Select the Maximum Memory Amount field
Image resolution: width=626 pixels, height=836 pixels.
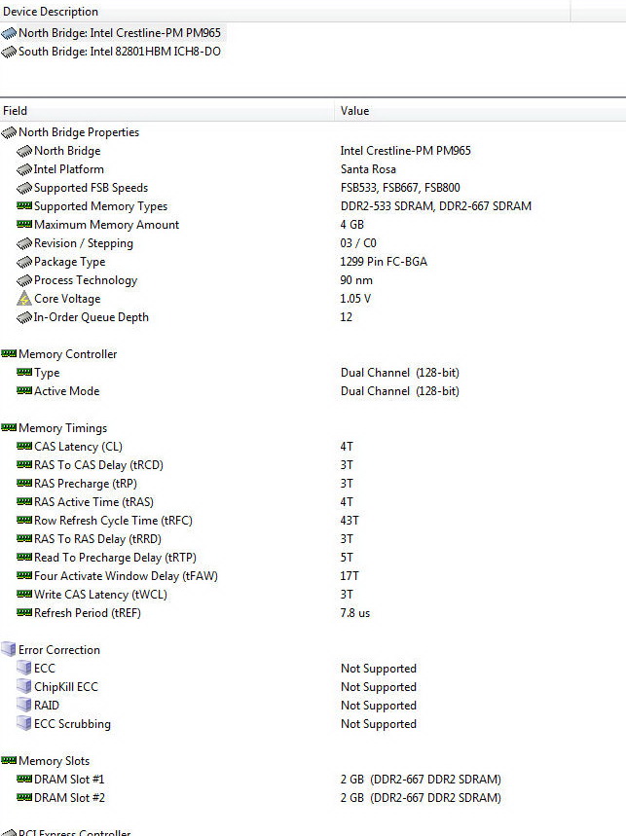point(106,225)
